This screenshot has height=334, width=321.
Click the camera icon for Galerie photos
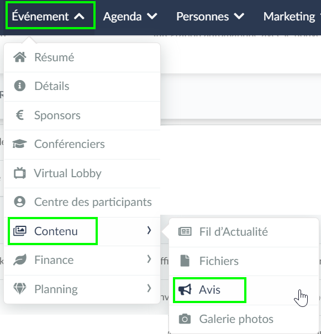click(x=185, y=319)
